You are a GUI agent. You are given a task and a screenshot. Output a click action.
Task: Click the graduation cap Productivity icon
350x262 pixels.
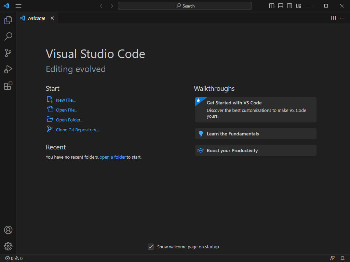coord(200,150)
